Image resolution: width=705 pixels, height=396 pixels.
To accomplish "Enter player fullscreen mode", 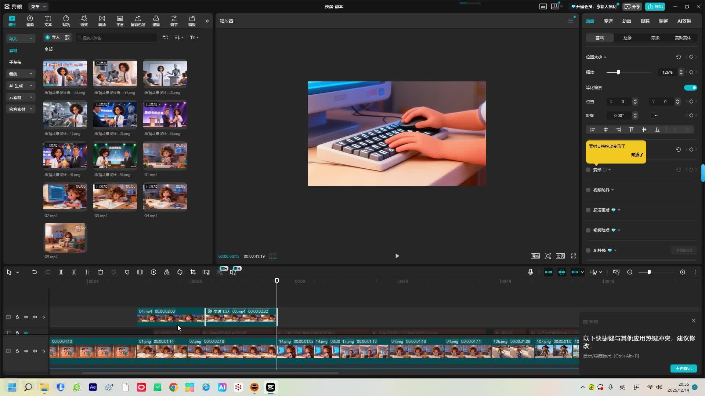I will 574,256.
